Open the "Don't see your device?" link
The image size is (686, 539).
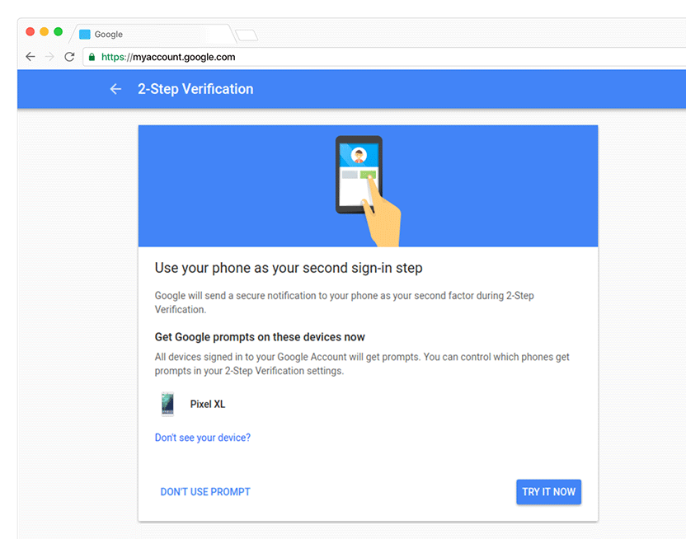coord(202,438)
